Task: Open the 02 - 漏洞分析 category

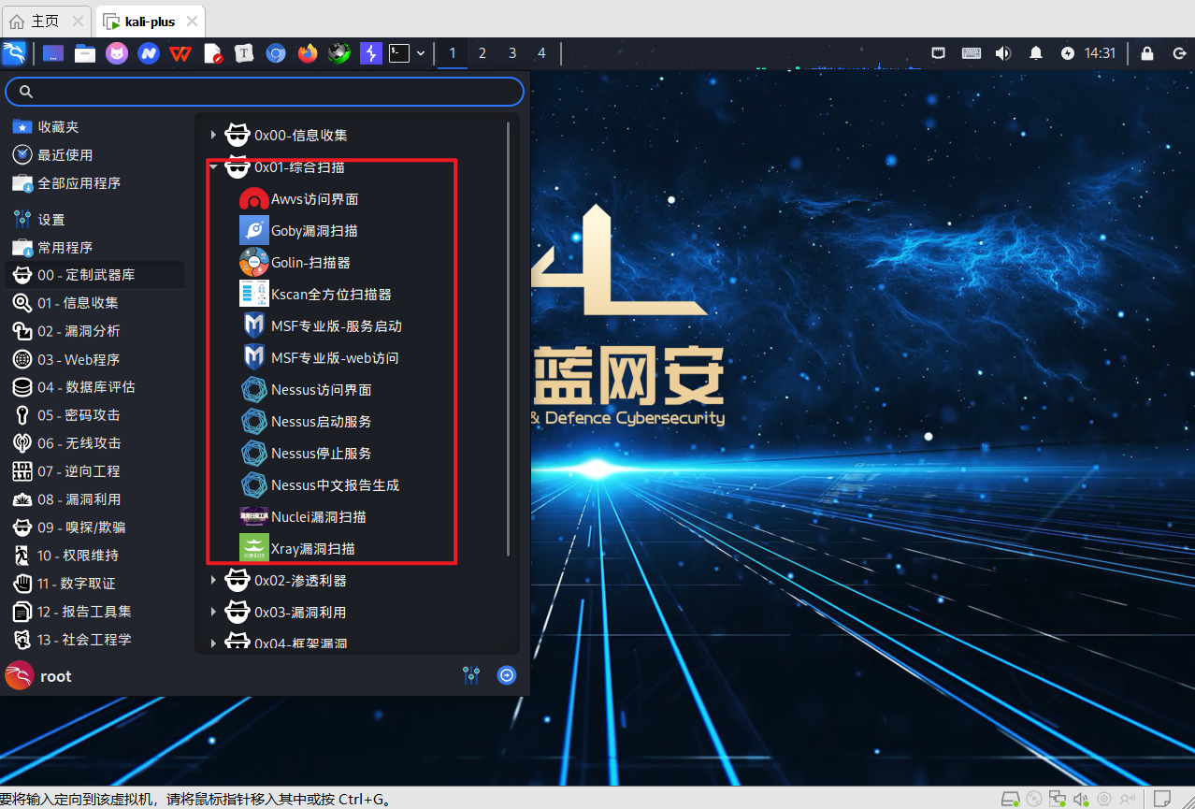Action: (96, 331)
